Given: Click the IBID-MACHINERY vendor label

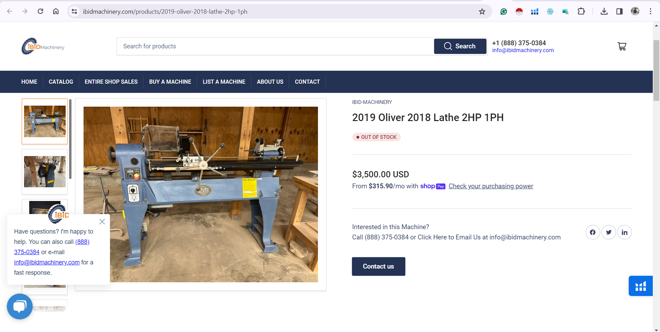Looking at the screenshot, I should [372, 102].
